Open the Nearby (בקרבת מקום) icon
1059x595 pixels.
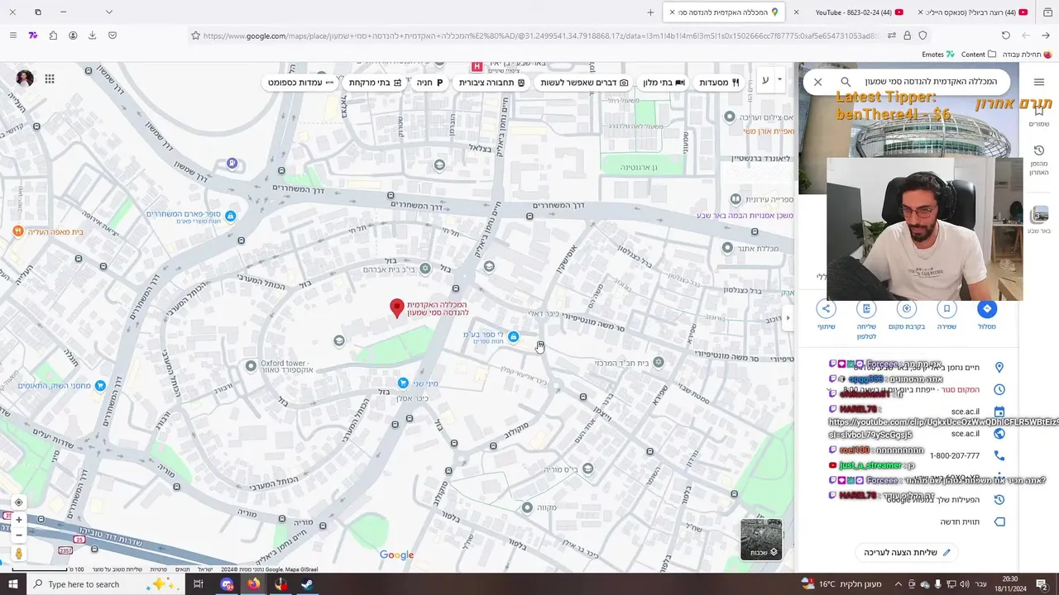[x=907, y=309]
